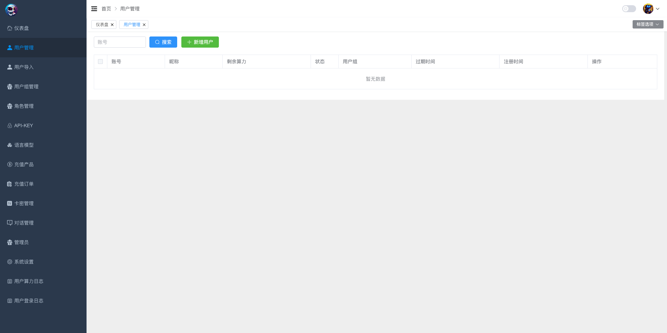Open 对话管理 in the sidebar

(43, 223)
